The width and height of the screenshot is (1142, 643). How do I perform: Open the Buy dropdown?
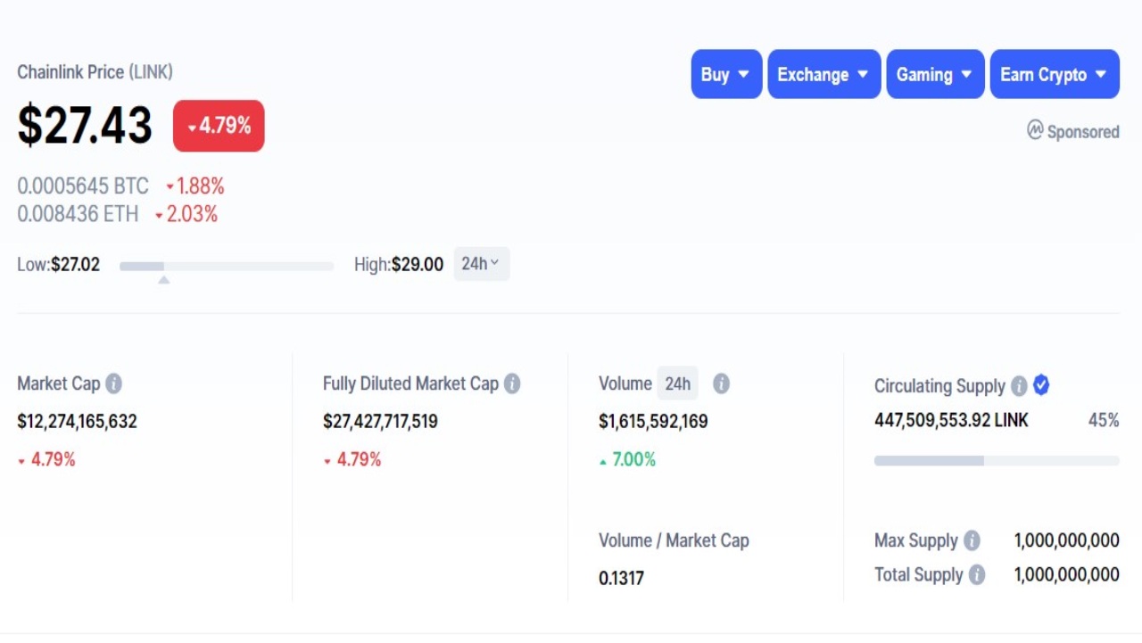(x=726, y=74)
